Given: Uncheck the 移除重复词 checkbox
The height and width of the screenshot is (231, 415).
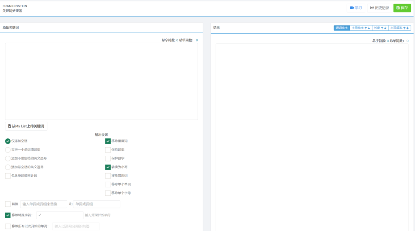Looking at the screenshot, I should point(108,141).
